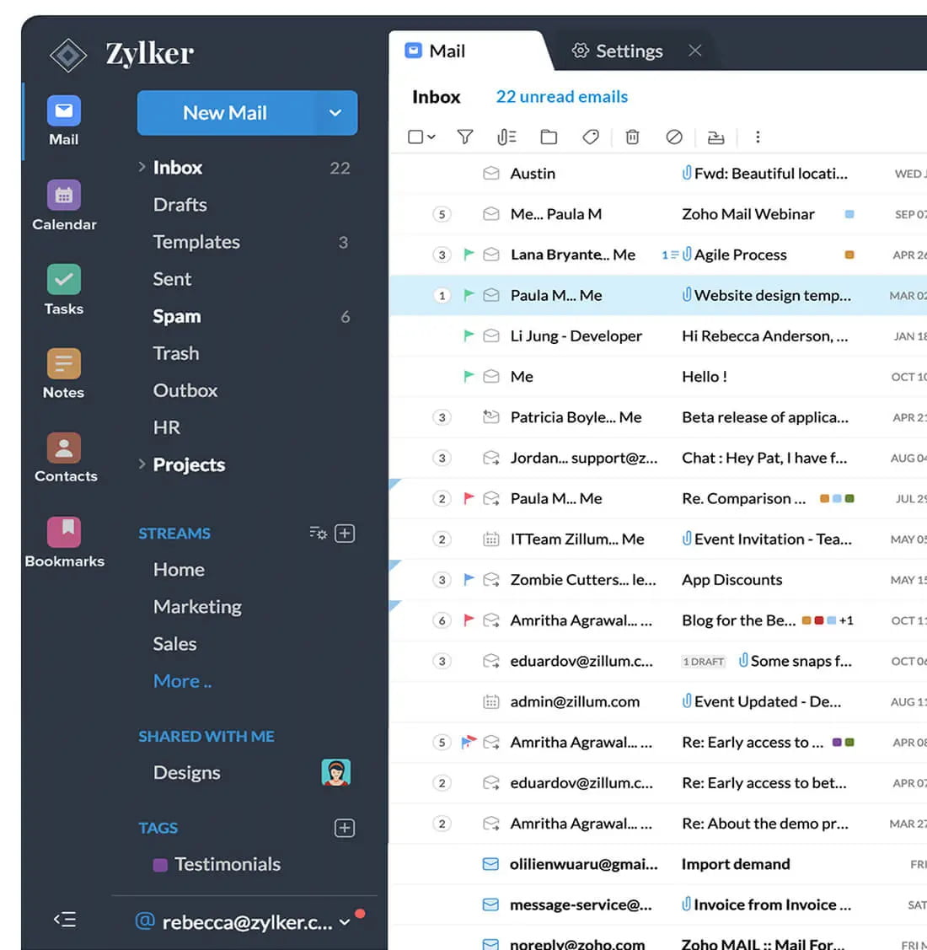Open the Calendar app in the left sidebar
Image resolution: width=927 pixels, height=950 pixels.
(64, 196)
